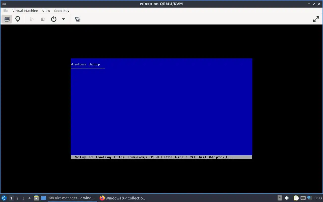Open the manage VM snapshots icon

point(77,19)
